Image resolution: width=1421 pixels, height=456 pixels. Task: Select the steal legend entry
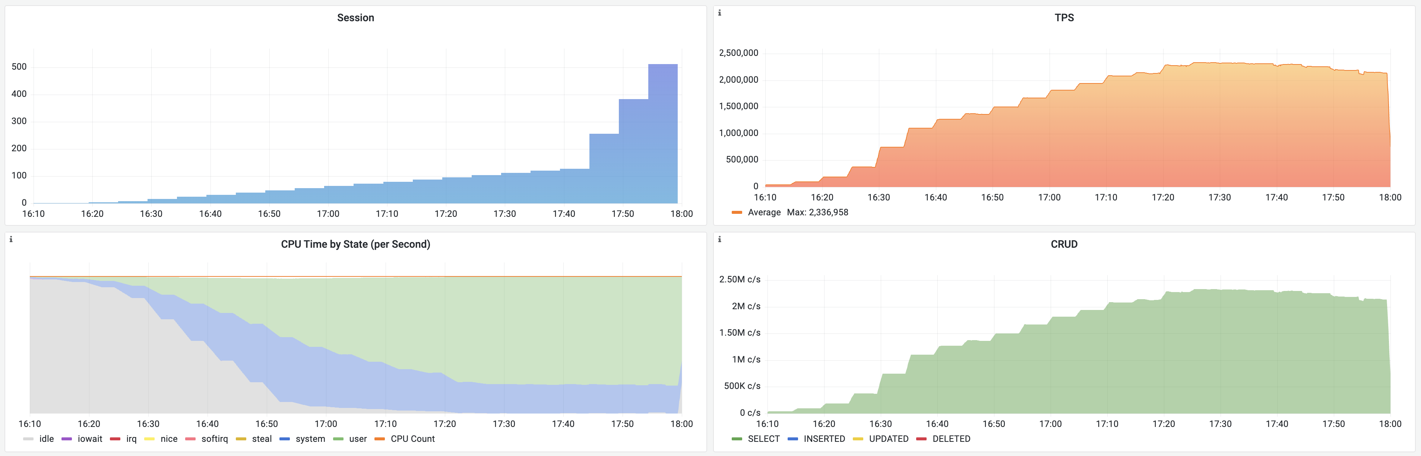pyautogui.click(x=262, y=439)
